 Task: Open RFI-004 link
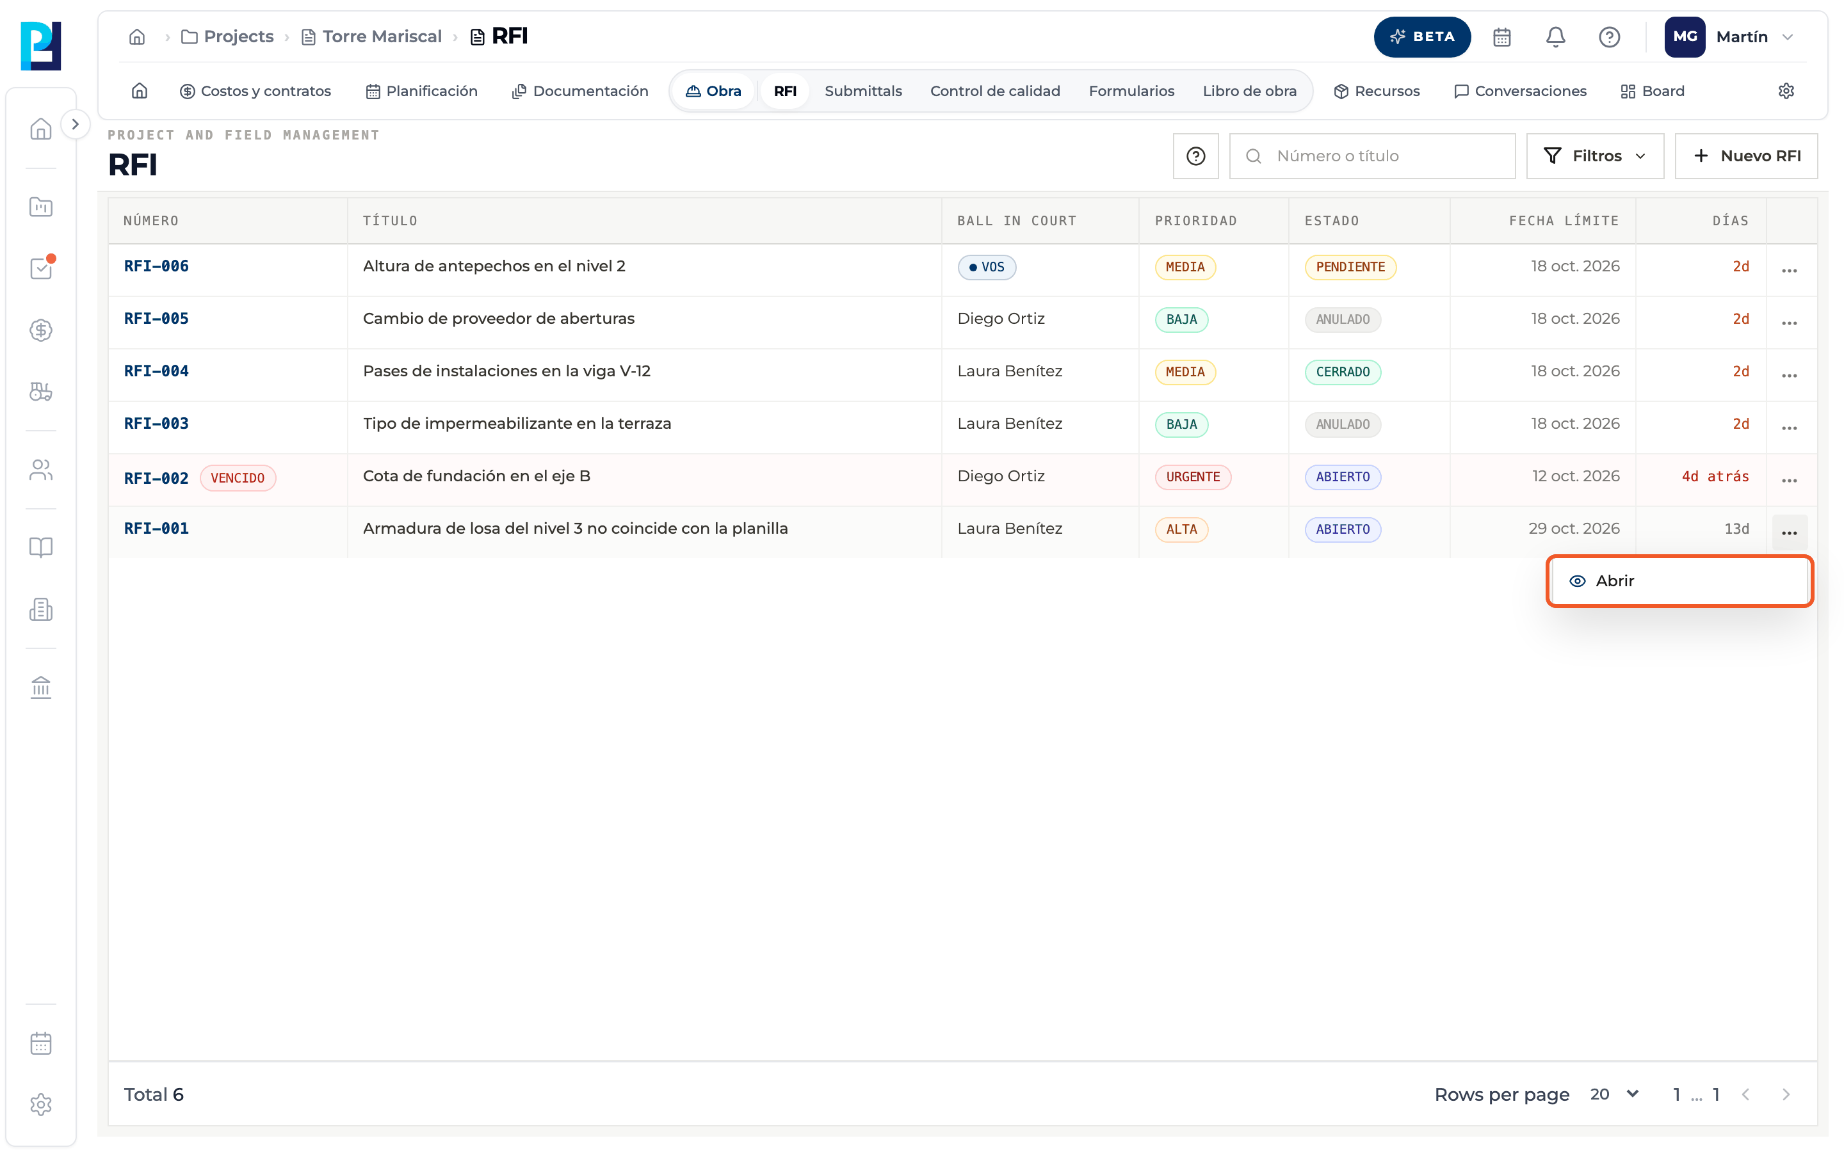click(156, 371)
